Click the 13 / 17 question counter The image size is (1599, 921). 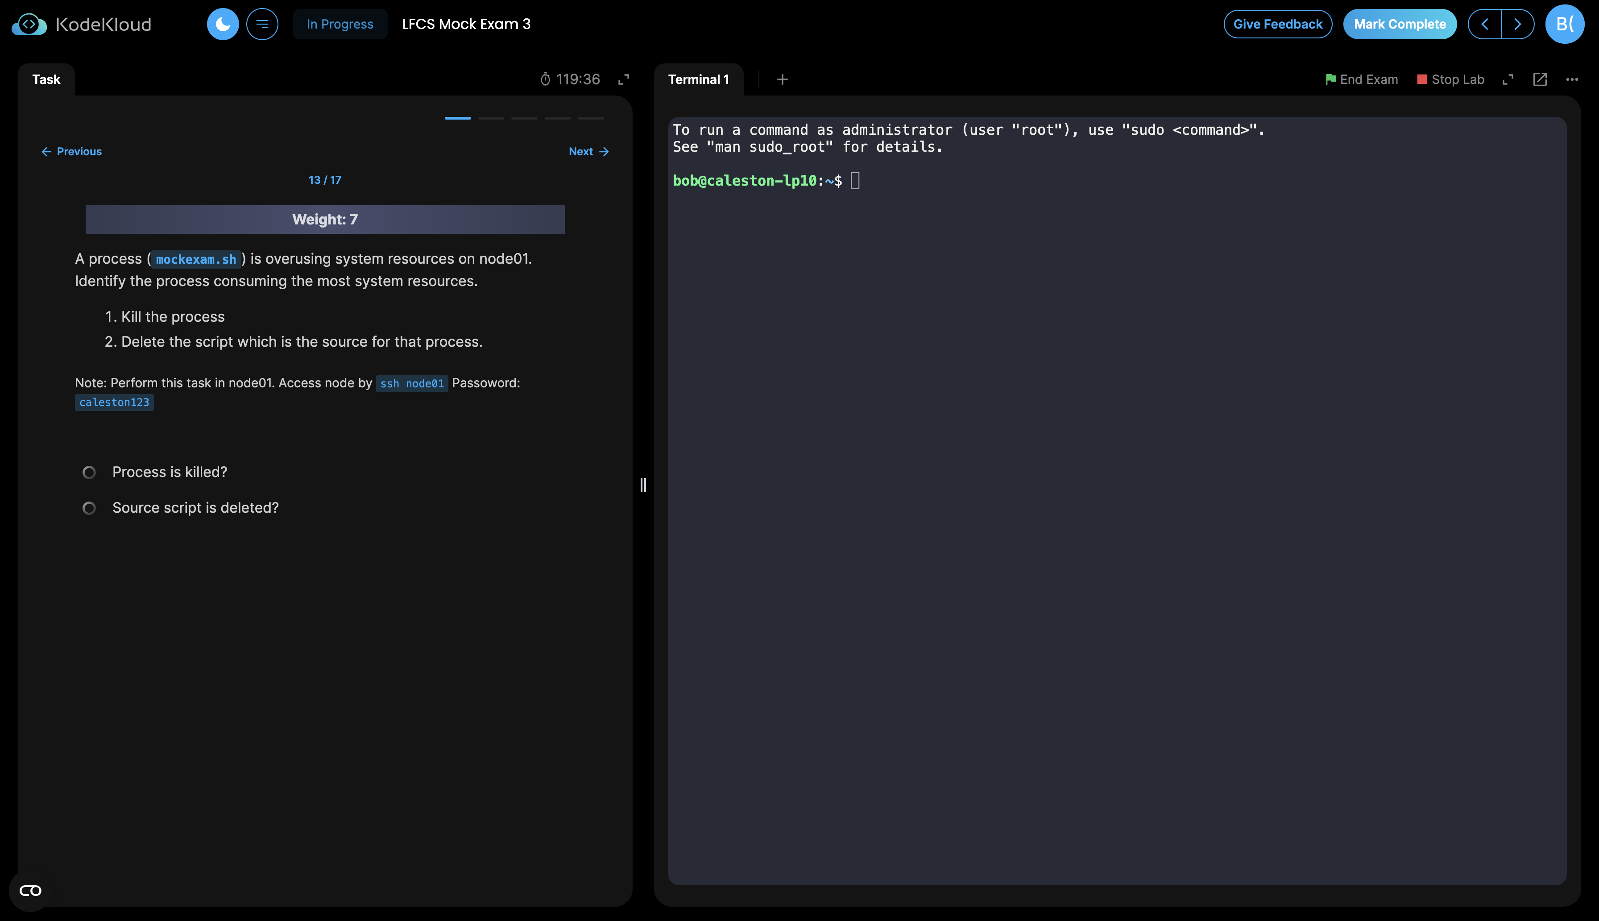[x=325, y=180]
